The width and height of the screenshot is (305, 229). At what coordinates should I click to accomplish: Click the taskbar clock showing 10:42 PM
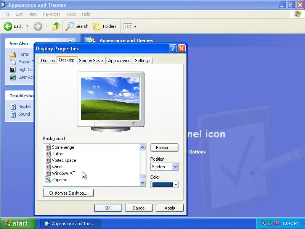pyautogui.click(x=291, y=223)
